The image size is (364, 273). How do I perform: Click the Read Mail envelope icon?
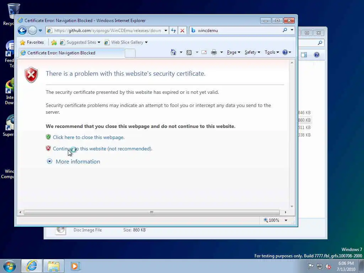(x=204, y=53)
